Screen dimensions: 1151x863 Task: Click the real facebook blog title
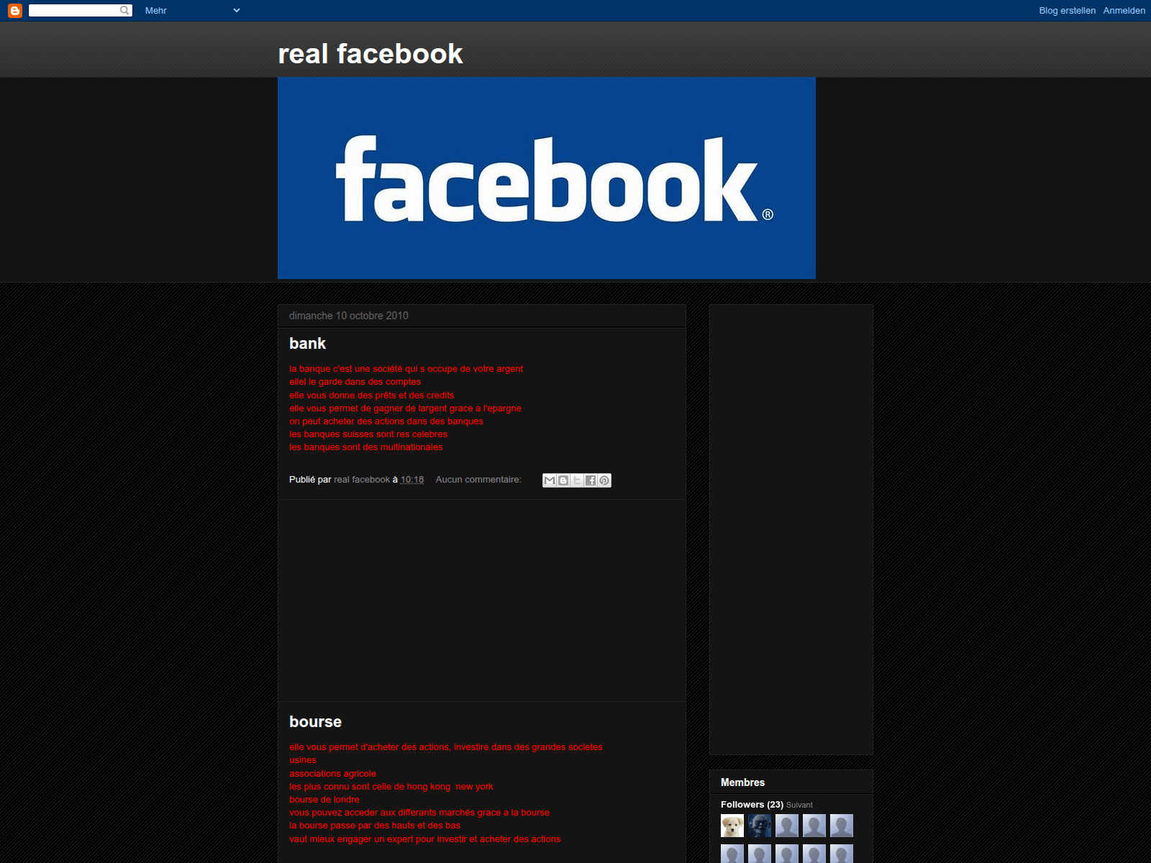point(370,54)
